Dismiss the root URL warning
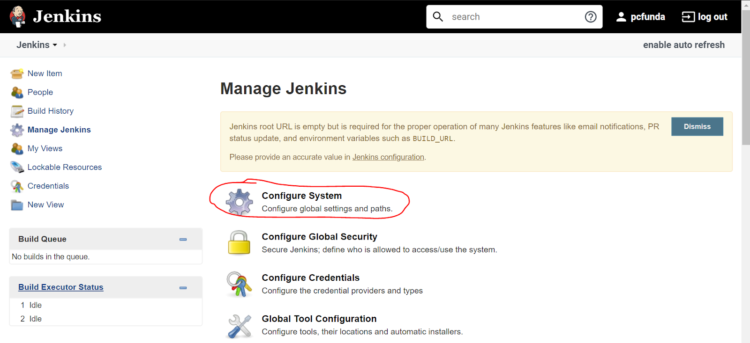750x343 pixels. point(697,126)
